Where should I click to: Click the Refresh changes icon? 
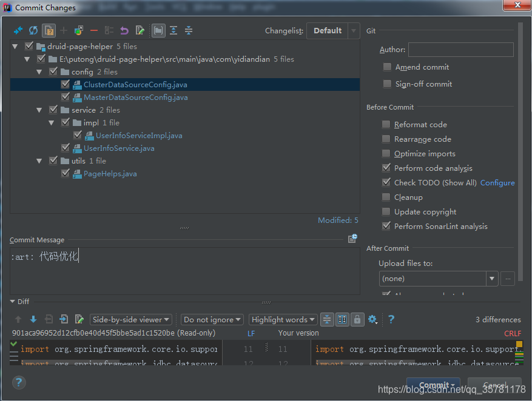[33, 30]
